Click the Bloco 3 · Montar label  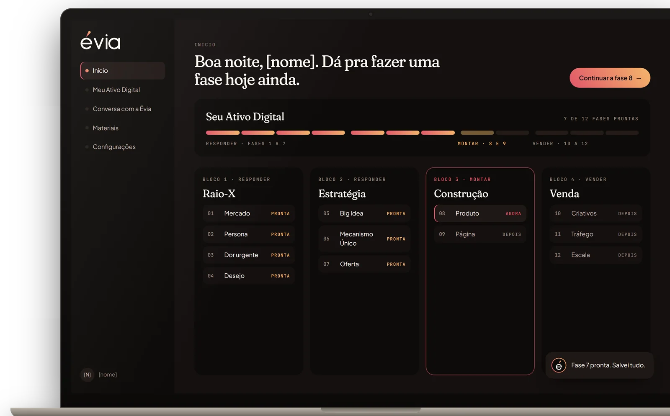tap(462, 180)
